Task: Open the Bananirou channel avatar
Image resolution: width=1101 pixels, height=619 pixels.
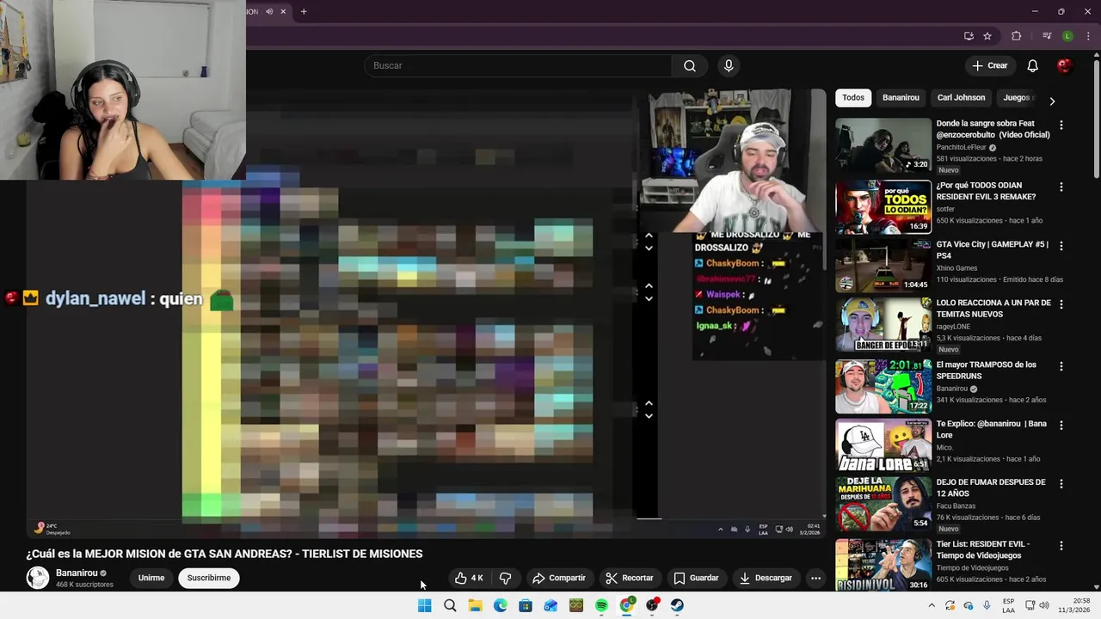Action: [38, 578]
